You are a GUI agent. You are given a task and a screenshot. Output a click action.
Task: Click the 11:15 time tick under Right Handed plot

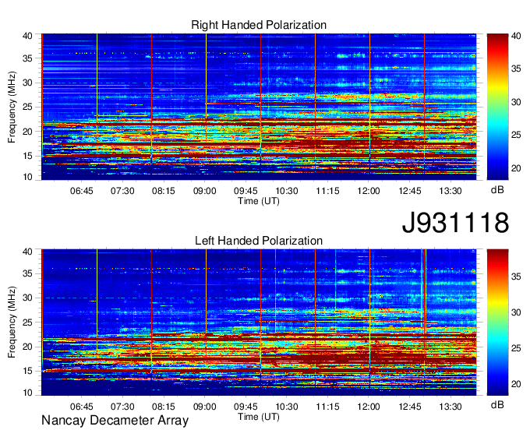click(327, 191)
